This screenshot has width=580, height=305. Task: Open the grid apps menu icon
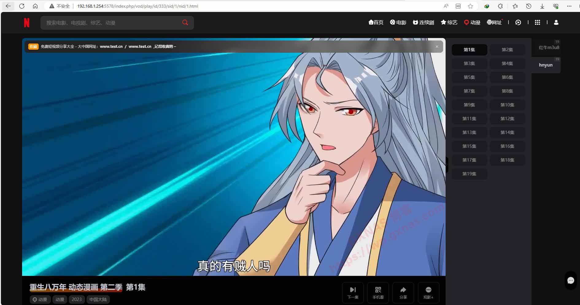(537, 22)
